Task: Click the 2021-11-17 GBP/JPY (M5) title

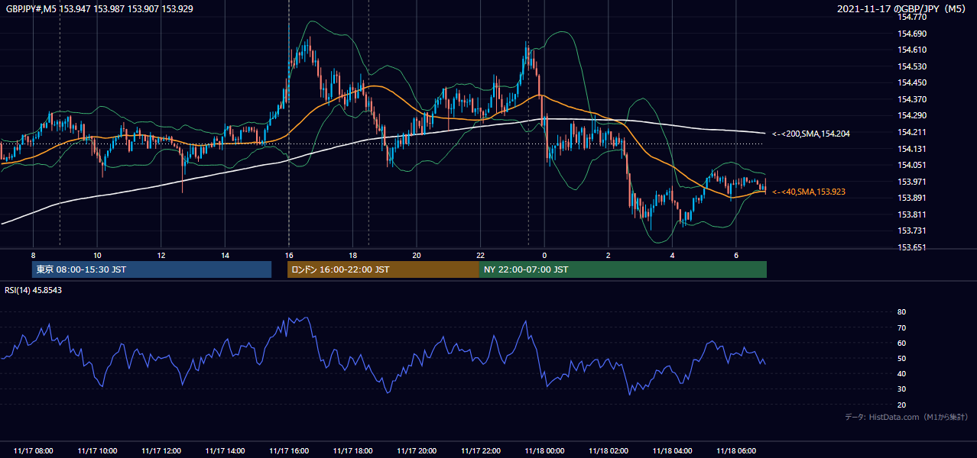Action: [x=902, y=8]
